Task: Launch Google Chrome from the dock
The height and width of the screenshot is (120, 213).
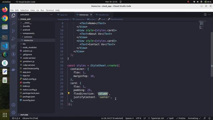Action: (x=5, y=18)
